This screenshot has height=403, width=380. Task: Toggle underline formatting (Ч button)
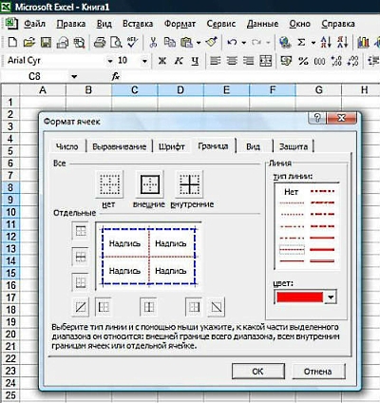point(195,61)
